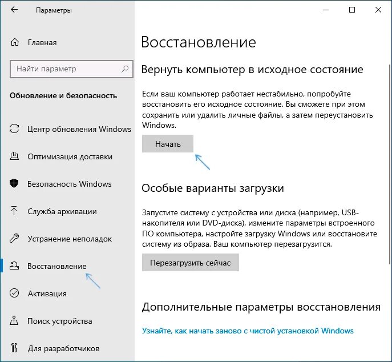Click the Оптимизация доставки icon

click(14, 156)
